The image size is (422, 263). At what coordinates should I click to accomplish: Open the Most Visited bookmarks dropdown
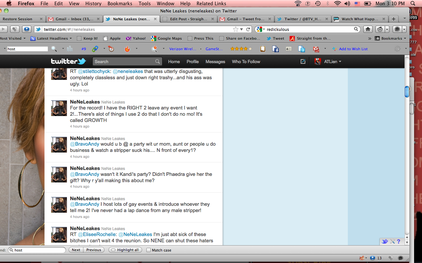pos(13,38)
